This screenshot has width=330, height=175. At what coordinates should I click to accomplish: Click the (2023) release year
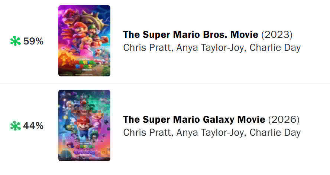[x=277, y=35]
